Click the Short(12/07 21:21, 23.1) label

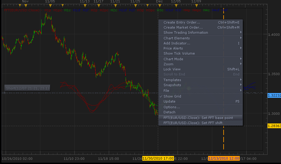click(x=28, y=88)
